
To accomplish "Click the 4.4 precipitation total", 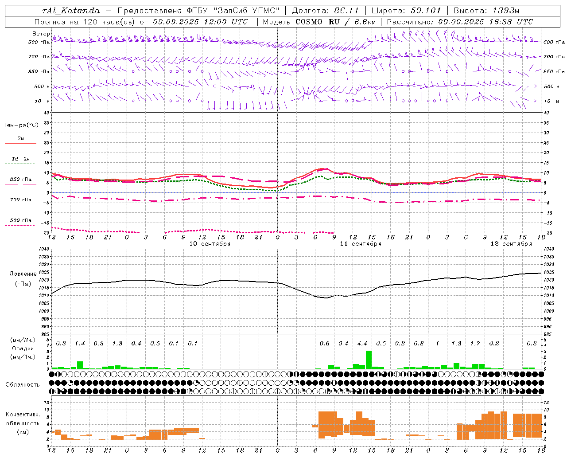I will (362, 343).
